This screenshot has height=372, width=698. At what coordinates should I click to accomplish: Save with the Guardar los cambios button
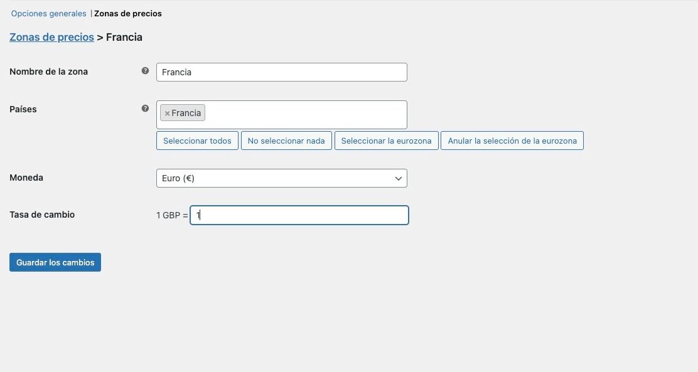pyautogui.click(x=55, y=262)
